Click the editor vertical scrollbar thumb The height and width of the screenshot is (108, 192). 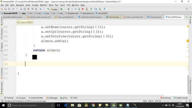188,84
